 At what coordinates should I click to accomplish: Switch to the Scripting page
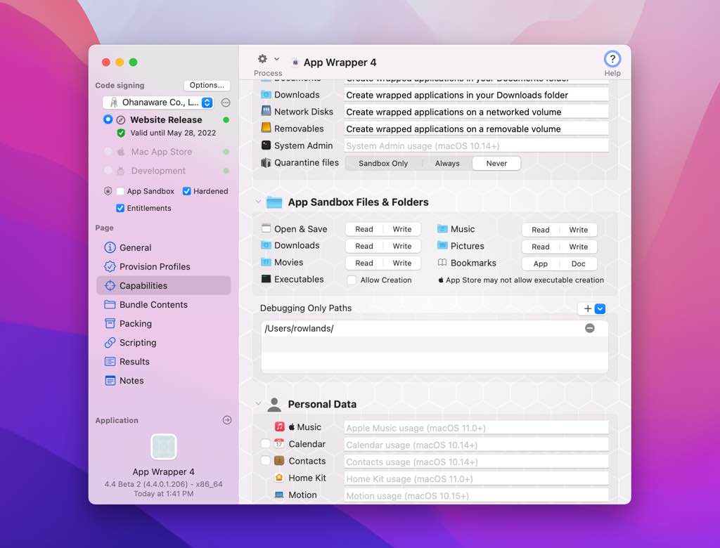coord(138,343)
